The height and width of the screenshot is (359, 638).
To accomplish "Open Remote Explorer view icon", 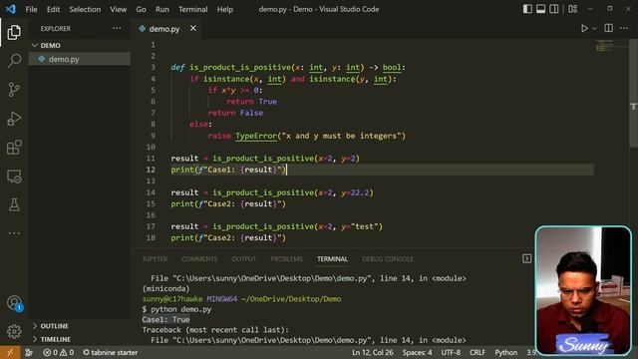I will pos(14,177).
